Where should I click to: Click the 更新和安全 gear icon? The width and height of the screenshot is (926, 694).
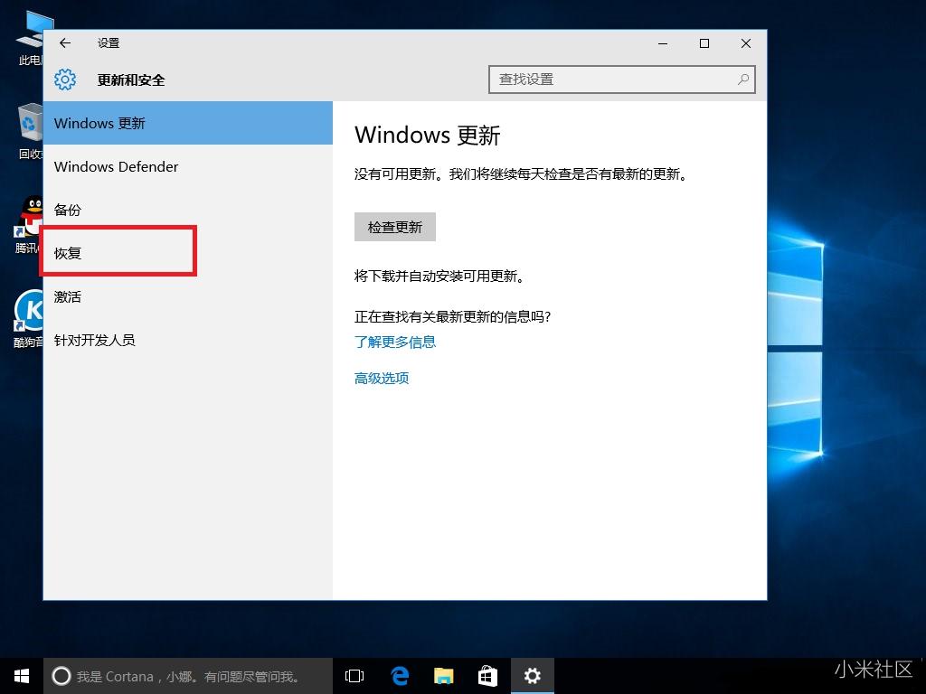64,80
